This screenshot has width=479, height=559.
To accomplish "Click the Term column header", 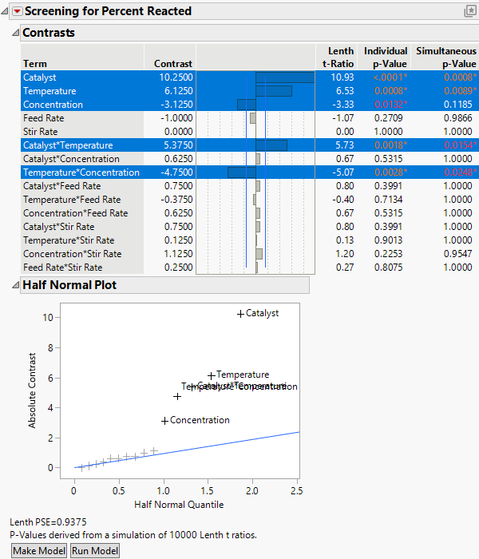I will (35, 64).
